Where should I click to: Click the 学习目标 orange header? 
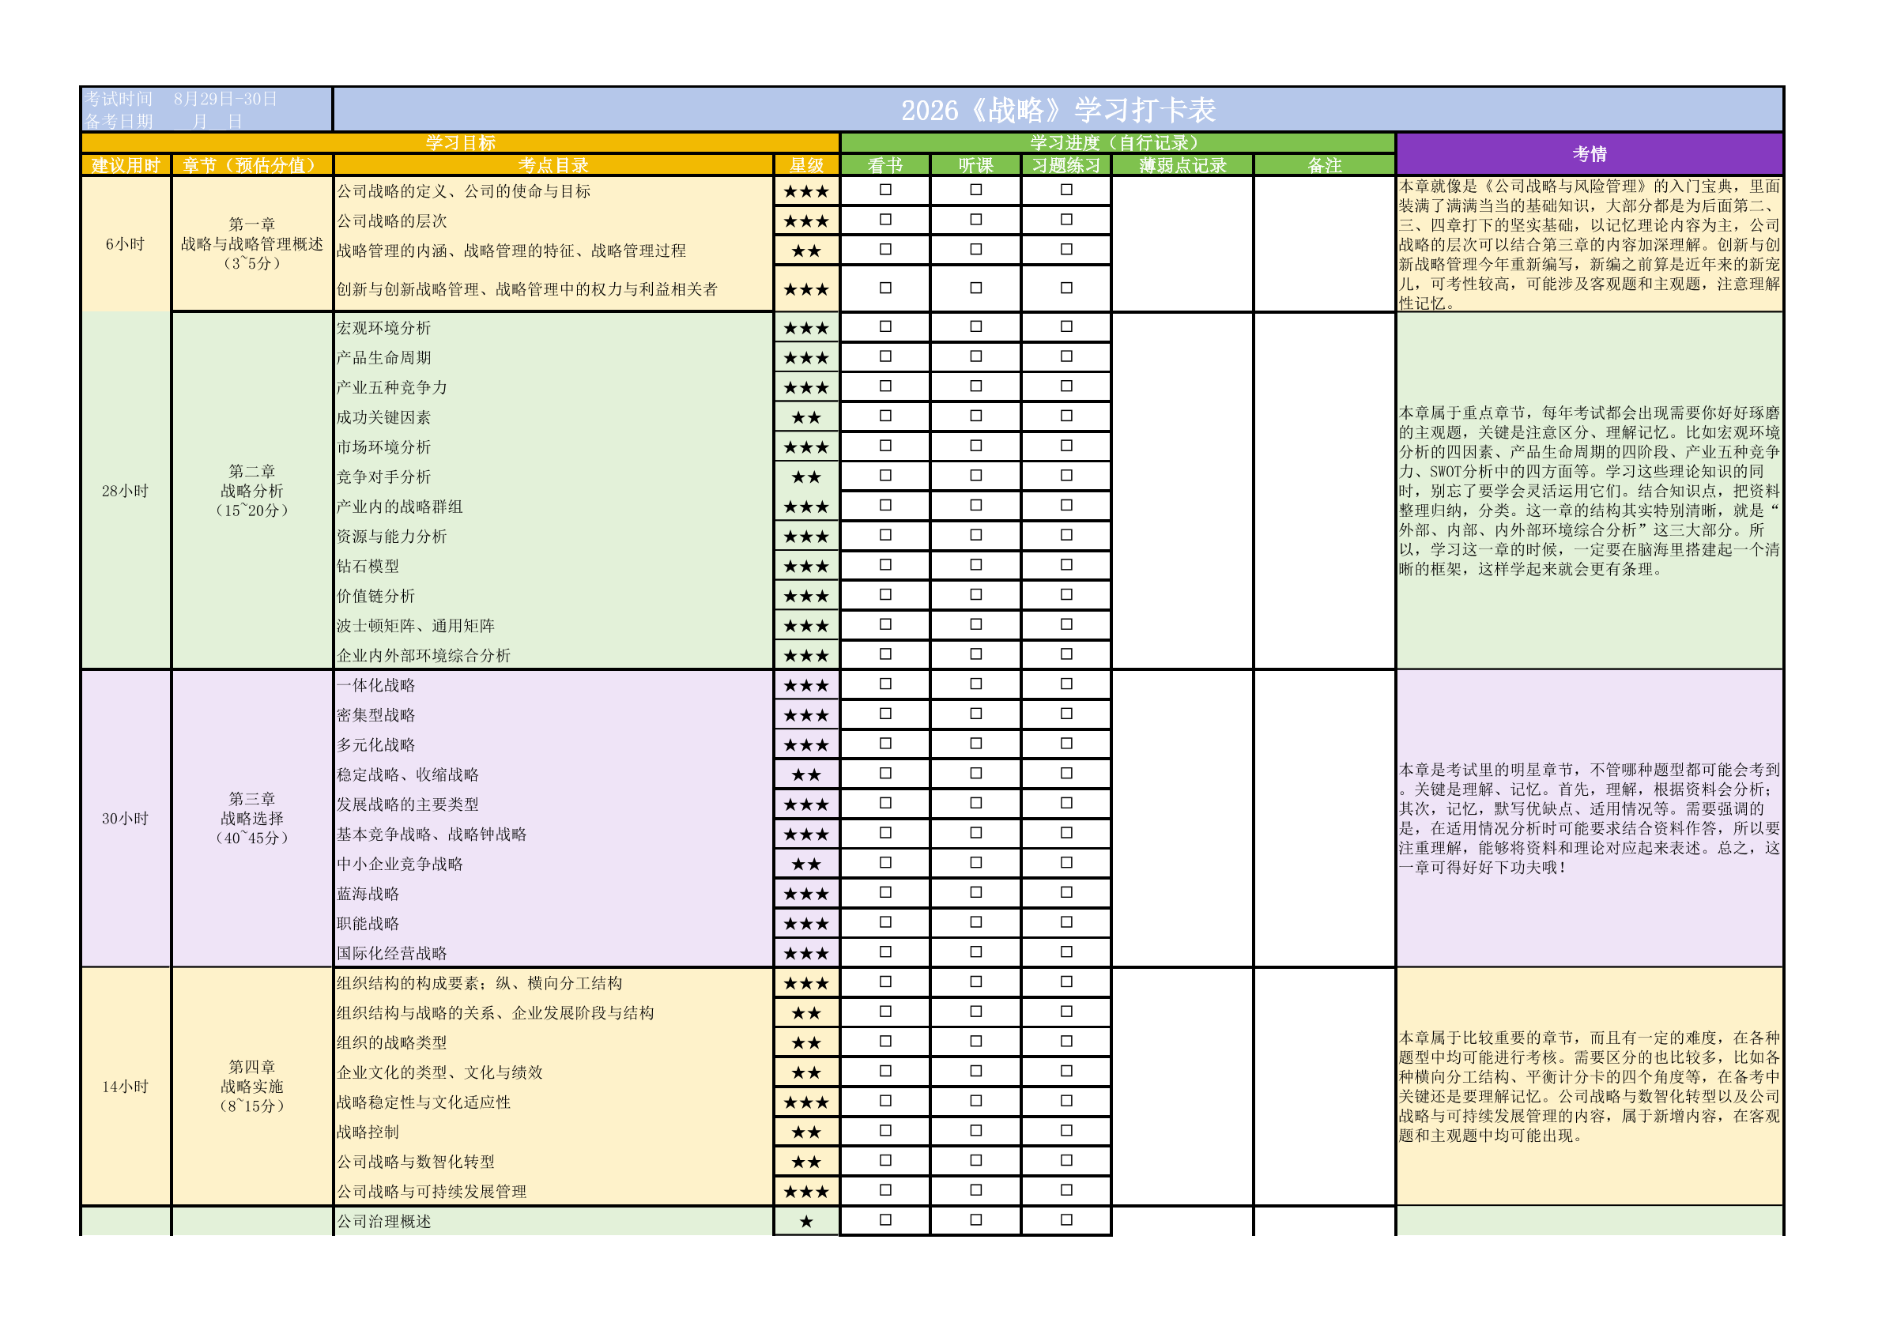point(460,142)
